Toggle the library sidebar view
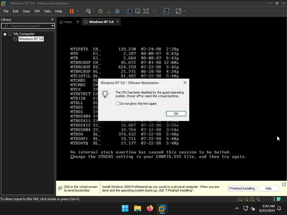This screenshot has width=287, height=215. 129,11
